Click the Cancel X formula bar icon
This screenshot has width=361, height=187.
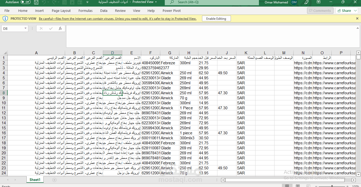[41, 28]
